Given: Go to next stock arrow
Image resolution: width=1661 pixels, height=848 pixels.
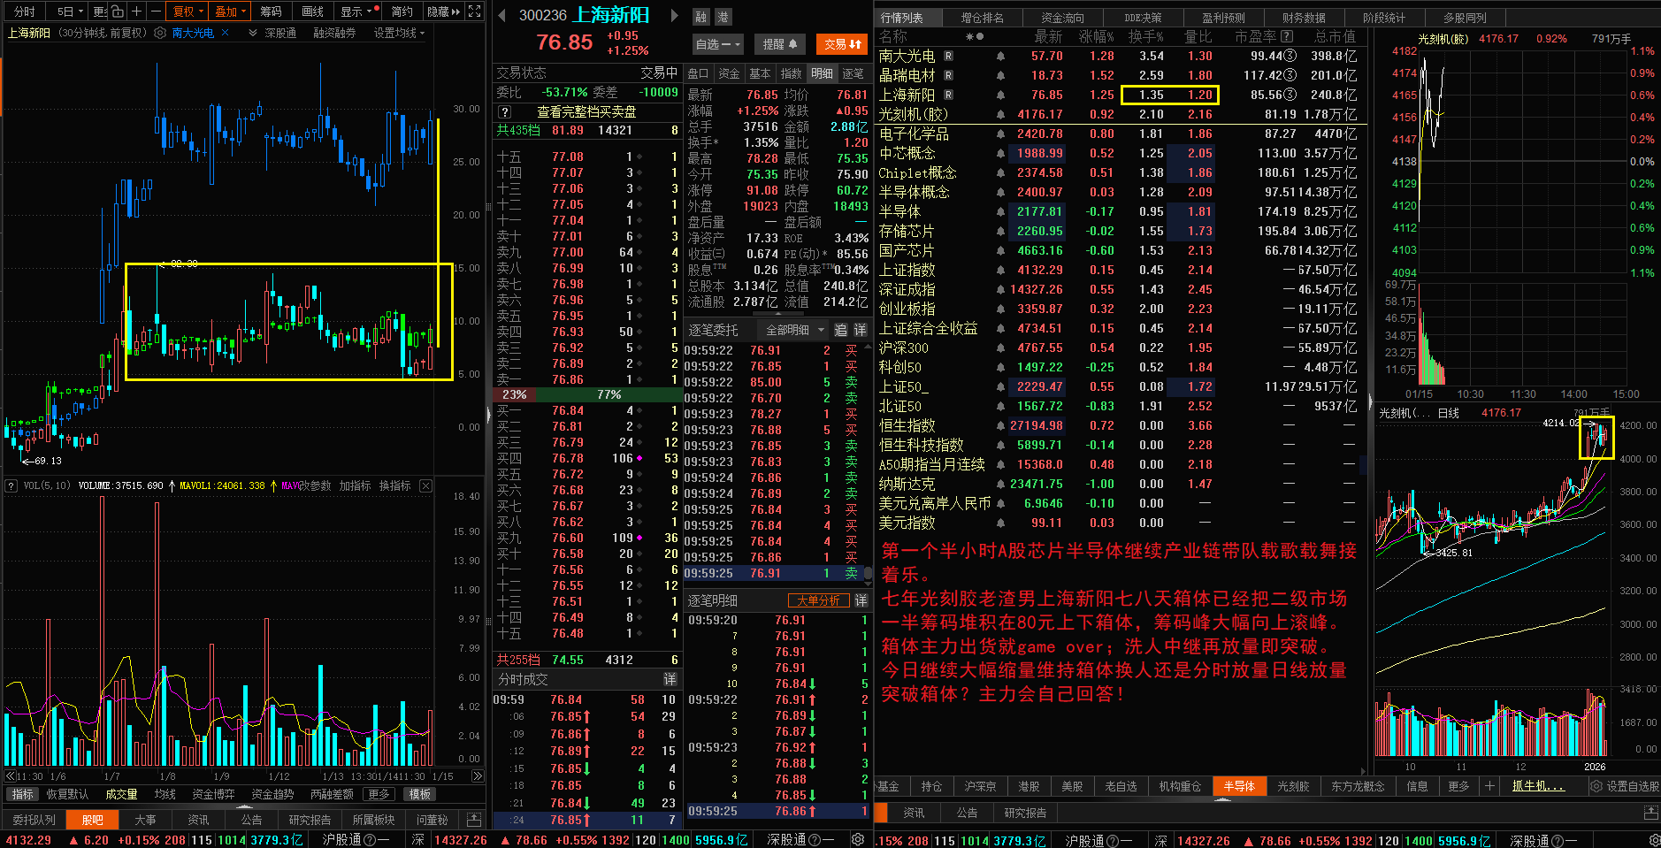Looking at the screenshot, I should [x=674, y=16].
